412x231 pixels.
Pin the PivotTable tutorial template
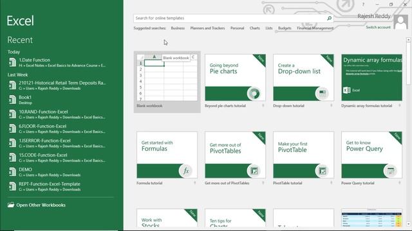coord(332,183)
